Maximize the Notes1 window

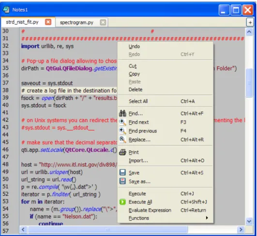(x=236, y=10)
